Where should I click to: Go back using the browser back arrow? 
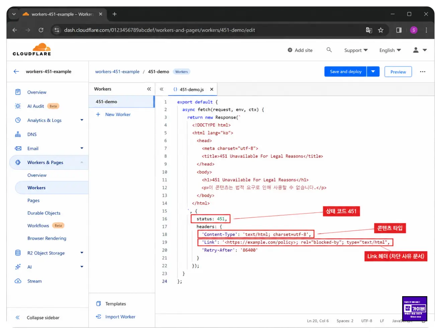15,30
